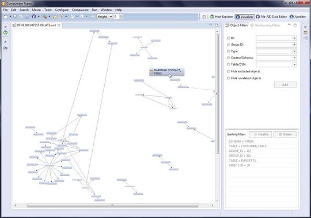
Task: Select the Creator/Schema radio button
Action: point(229,58)
